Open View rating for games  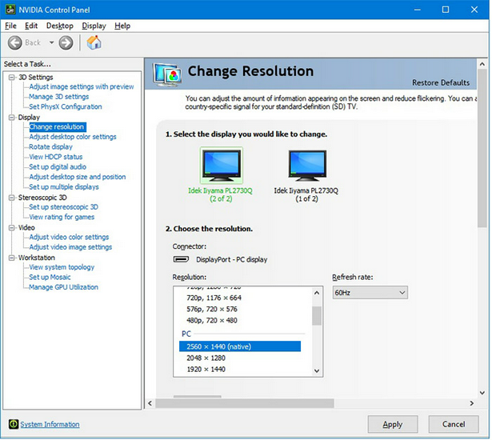62,217
